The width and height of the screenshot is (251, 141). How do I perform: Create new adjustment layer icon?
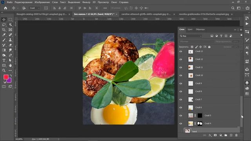[220, 135]
